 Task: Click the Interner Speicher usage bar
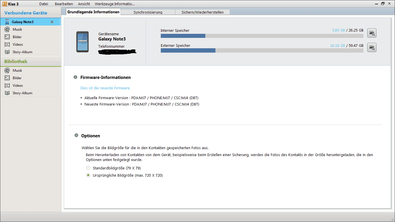(262, 36)
